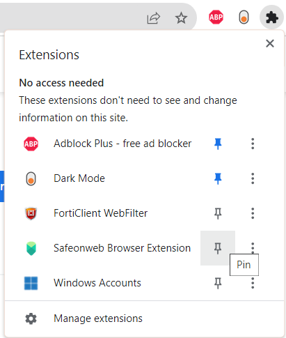Screen dimensions: 286x338
Task: Open more actions menu for Dark Mode
Action: point(253,178)
